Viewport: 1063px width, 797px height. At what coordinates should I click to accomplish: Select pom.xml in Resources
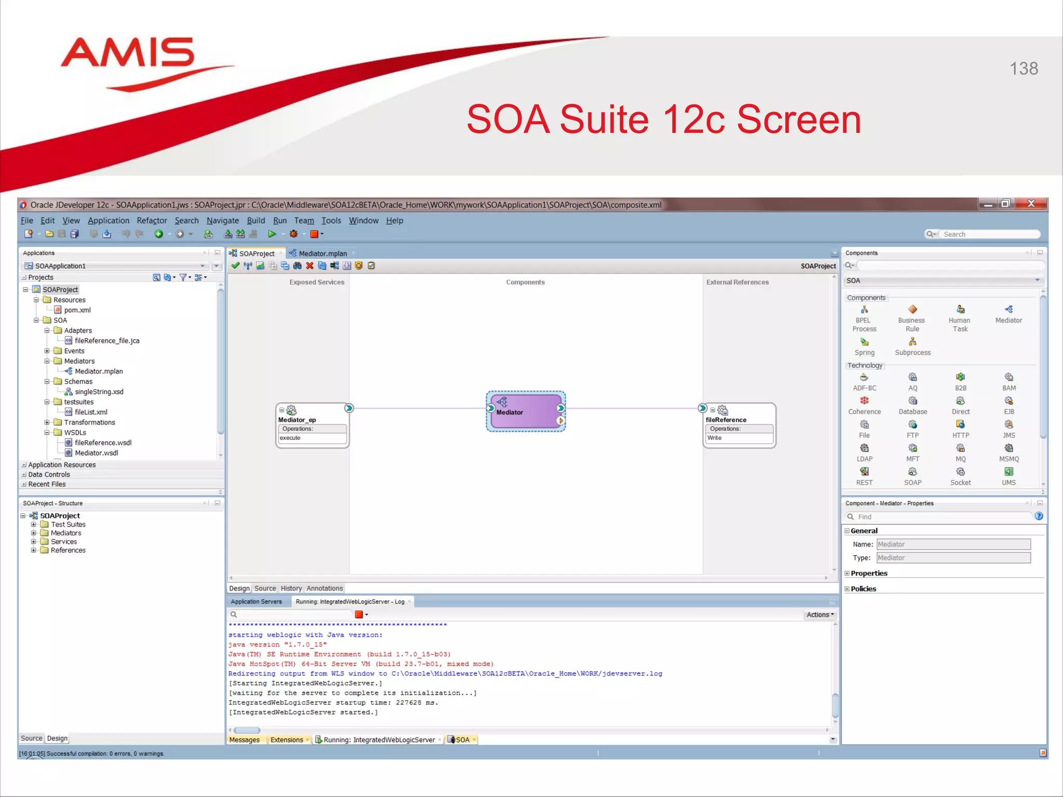coord(77,310)
